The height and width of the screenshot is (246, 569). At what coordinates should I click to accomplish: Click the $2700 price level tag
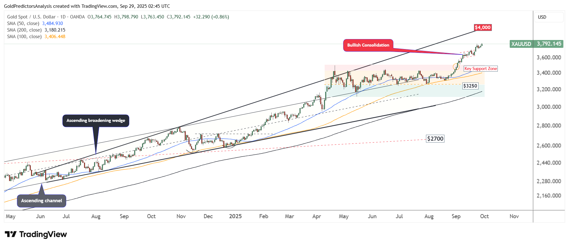tap(435, 139)
